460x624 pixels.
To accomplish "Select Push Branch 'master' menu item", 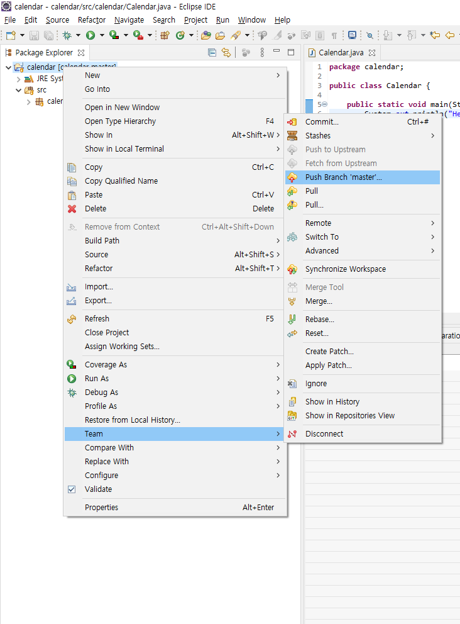I will point(363,177).
